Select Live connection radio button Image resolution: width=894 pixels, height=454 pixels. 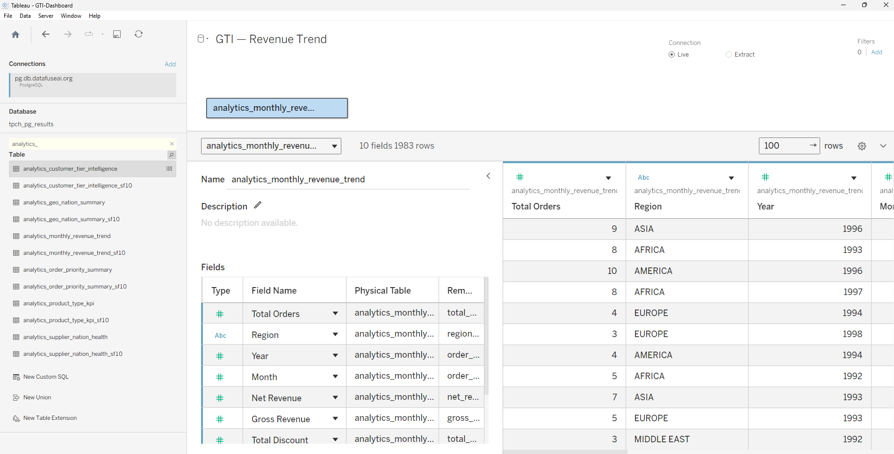pyautogui.click(x=671, y=55)
